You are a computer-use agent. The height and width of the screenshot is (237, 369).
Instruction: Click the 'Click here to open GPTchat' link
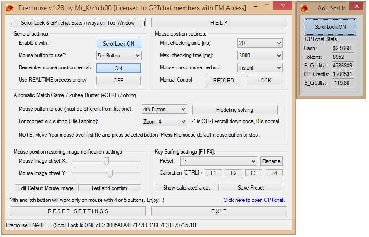point(254,200)
